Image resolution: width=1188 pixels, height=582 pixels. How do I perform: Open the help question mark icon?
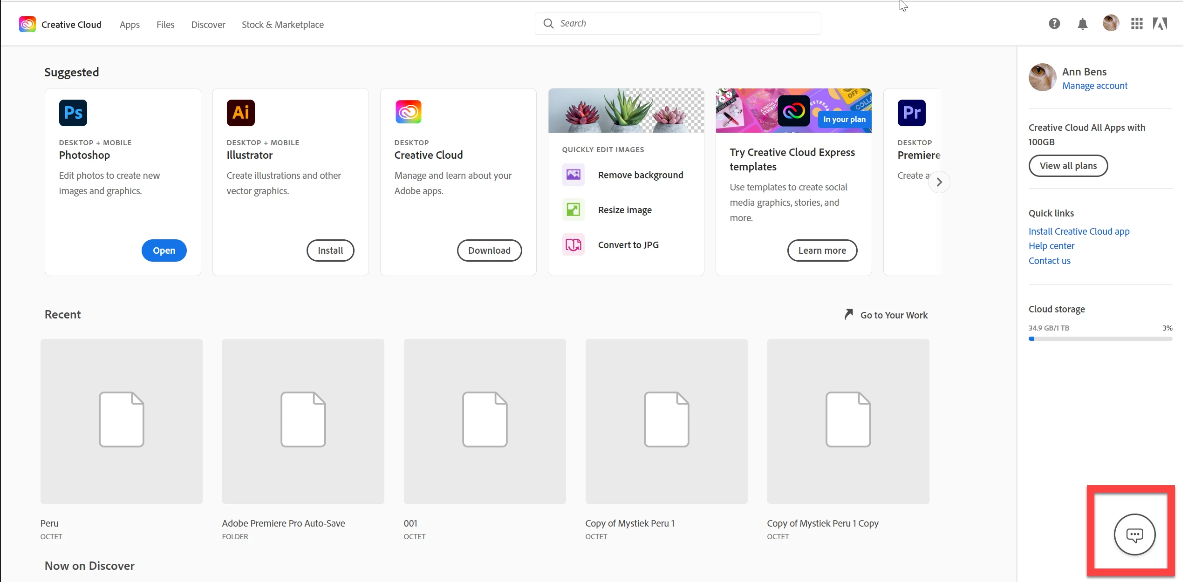click(1054, 24)
